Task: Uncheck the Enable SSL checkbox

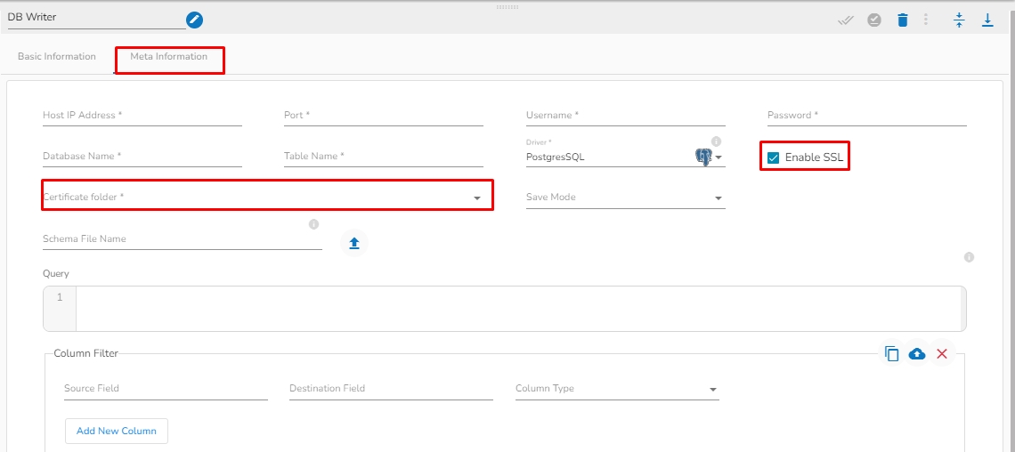Action: coord(774,157)
